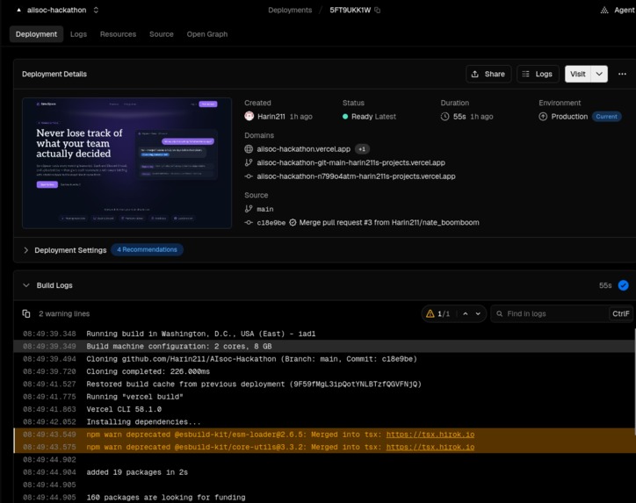Screen dimensions: 636x503
Task: Click the globe icon beside aiisoc-hackathon.vercel.app
Action: (x=249, y=149)
